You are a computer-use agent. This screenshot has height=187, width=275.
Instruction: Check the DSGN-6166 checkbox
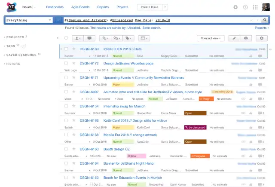point(66,120)
